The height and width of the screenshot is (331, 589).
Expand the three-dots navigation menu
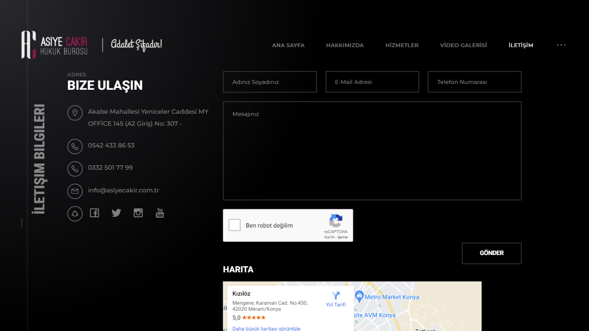click(561, 45)
